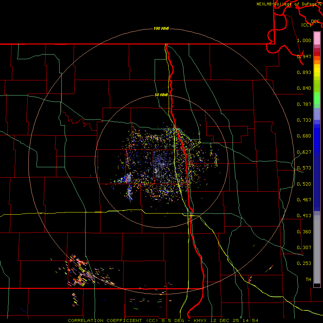Select the 0.840 scale value
This screenshot has height=323, width=323.
point(304,88)
